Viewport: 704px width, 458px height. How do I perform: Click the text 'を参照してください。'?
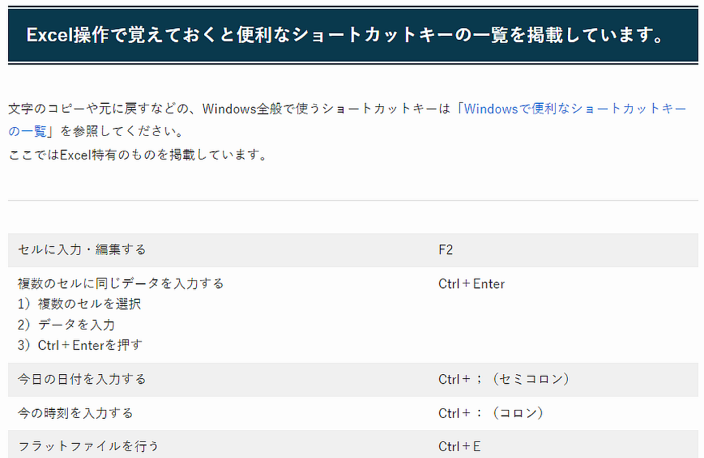click(122, 131)
